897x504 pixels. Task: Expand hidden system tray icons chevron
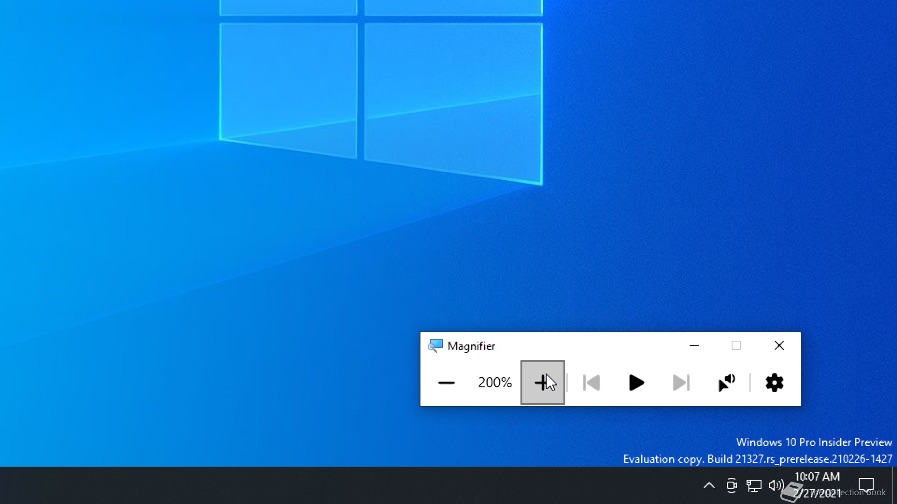(x=709, y=485)
